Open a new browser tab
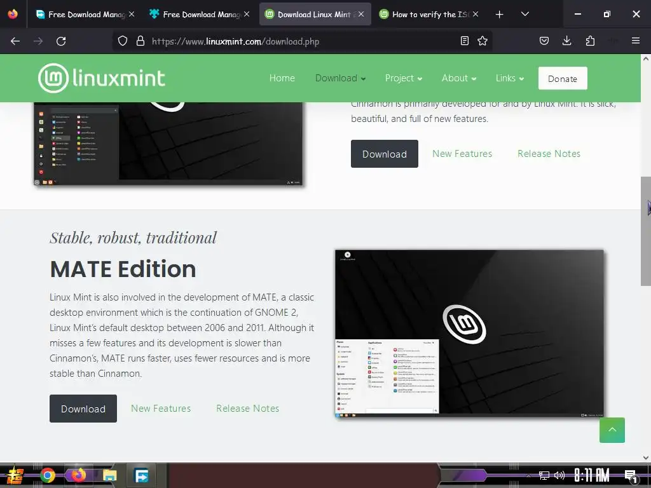 click(500, 15)
